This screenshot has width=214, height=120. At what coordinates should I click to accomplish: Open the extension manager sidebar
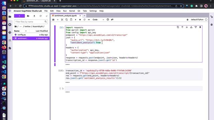(x=10, y=48)
